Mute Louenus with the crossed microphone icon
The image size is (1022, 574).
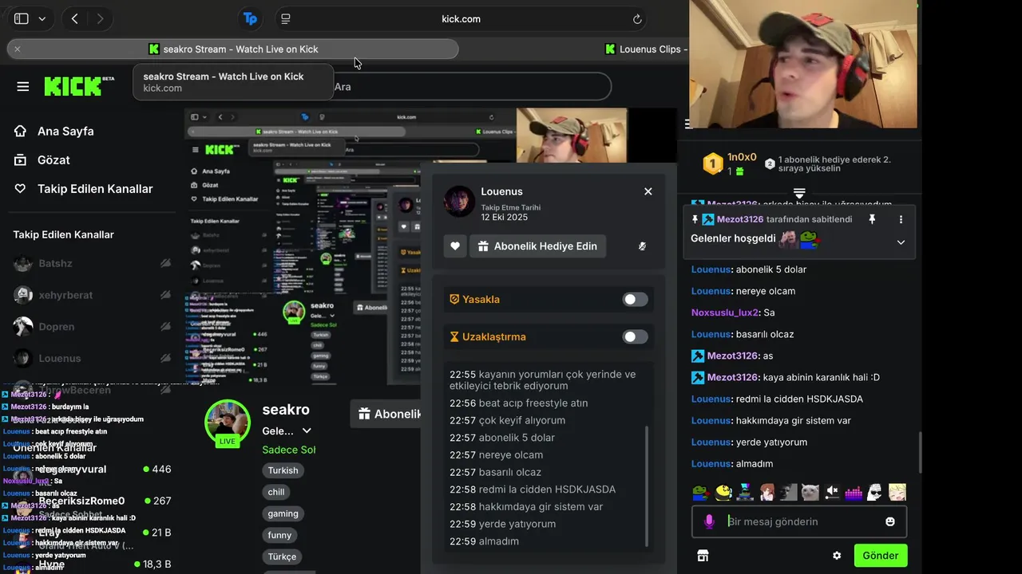coord(642,246)
